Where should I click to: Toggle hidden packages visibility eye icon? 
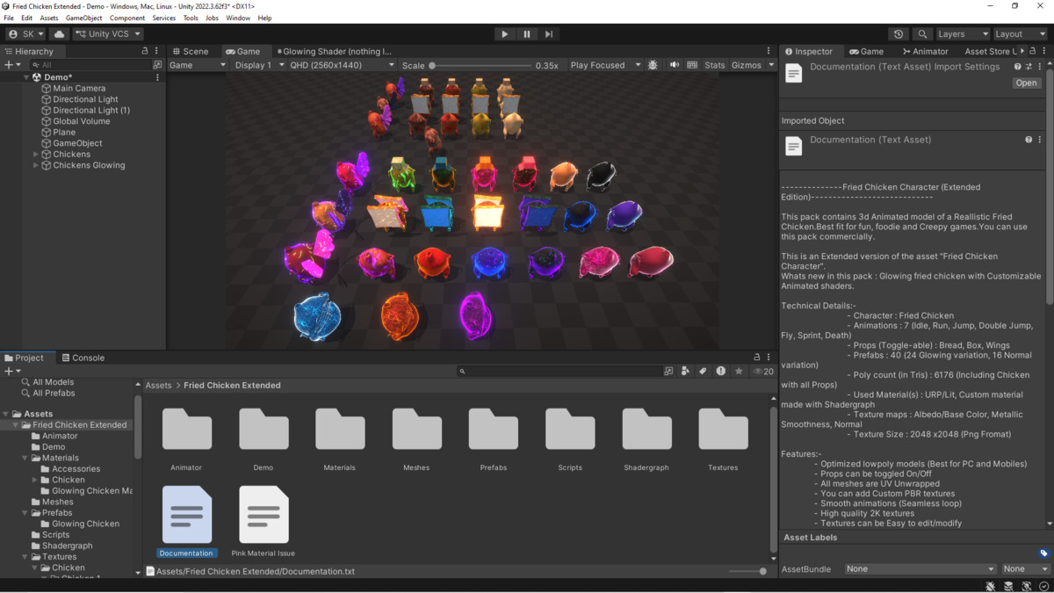coord(764,372)
